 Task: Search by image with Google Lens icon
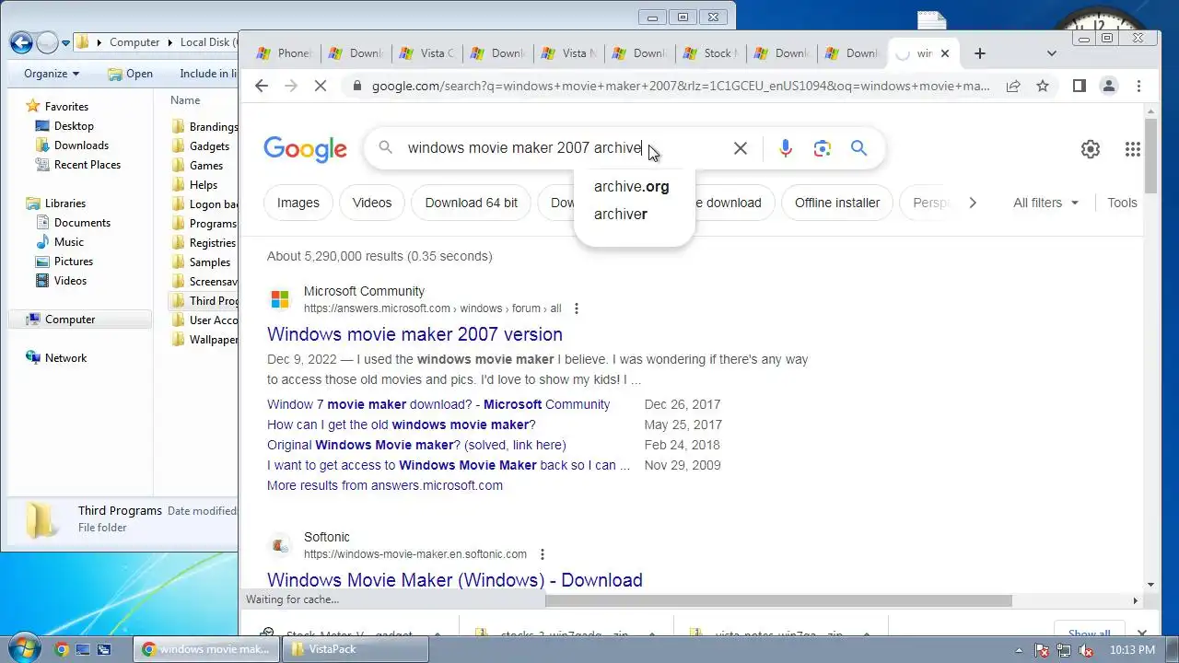click(x=823, y=148)
